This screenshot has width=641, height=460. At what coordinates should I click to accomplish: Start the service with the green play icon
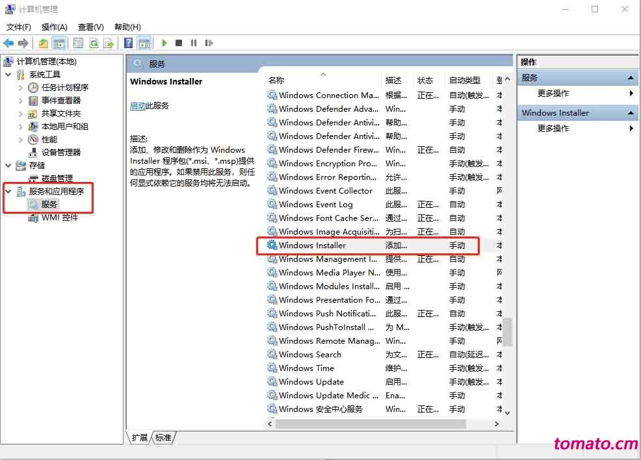coord(164,43)
